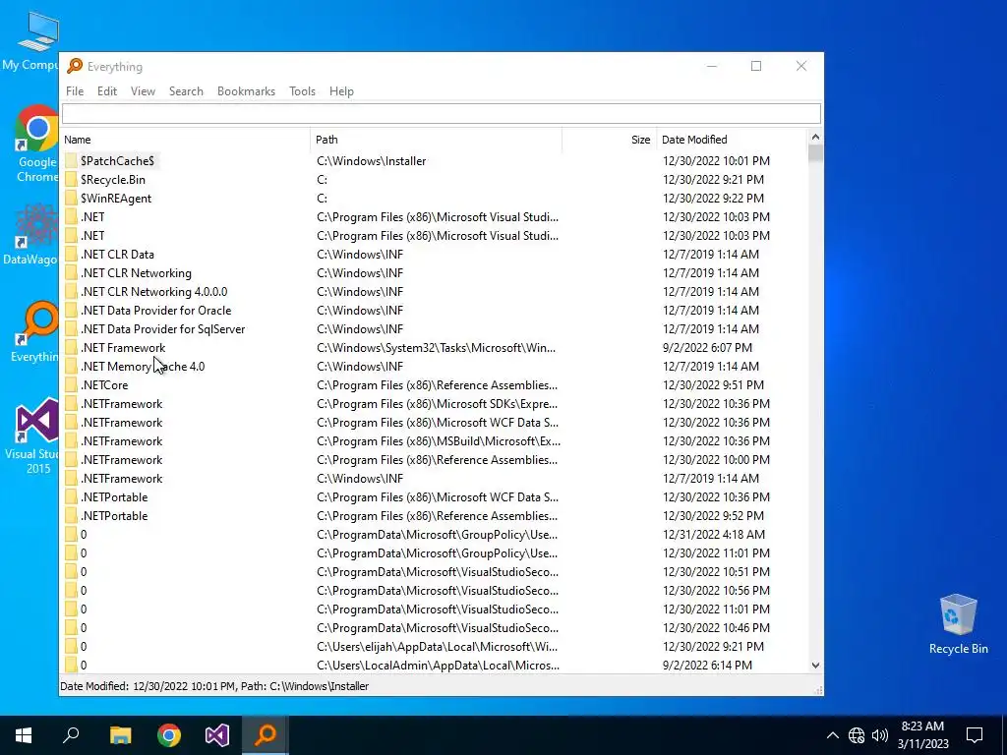Sort results by the Name column

(x=186, y=140)
